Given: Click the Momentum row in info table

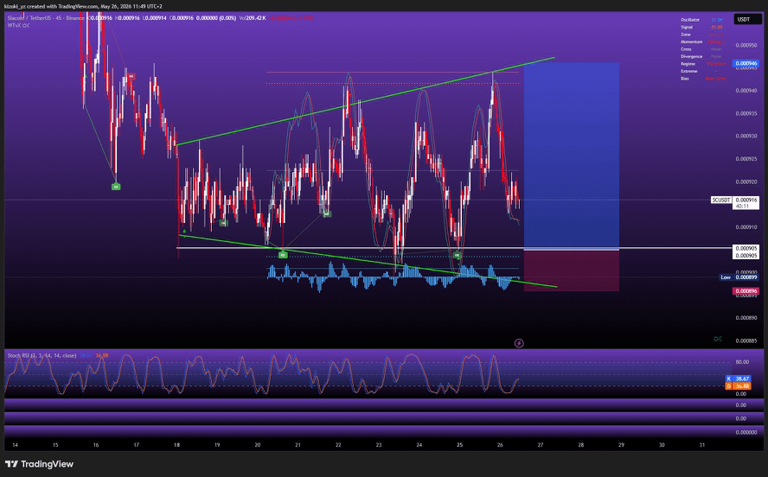Looking at the screenshot, I should pos(703,42).
